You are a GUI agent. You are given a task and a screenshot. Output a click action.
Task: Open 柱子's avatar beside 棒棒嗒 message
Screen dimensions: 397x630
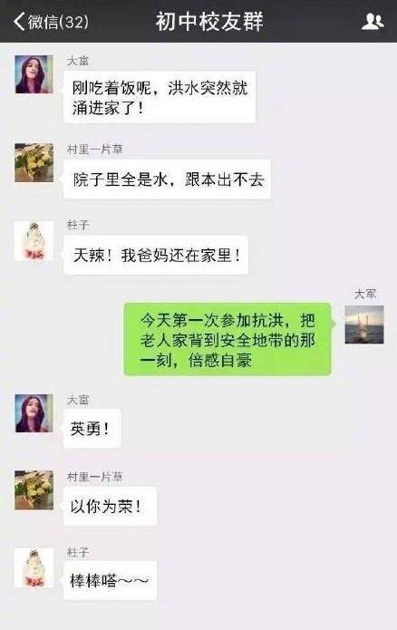pos(34,567)
